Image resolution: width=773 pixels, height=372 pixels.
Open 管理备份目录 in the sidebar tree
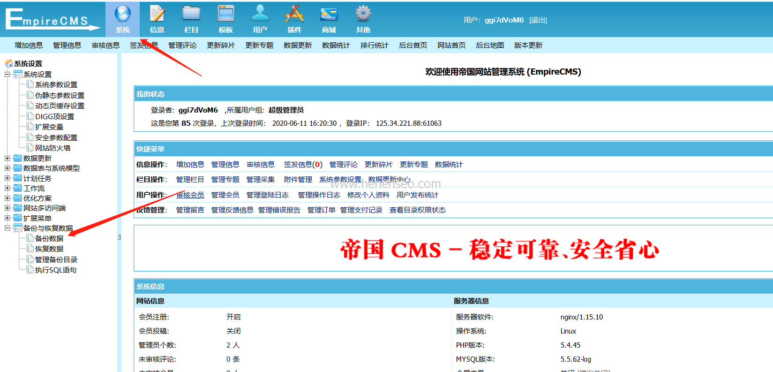tap(56, 259)
